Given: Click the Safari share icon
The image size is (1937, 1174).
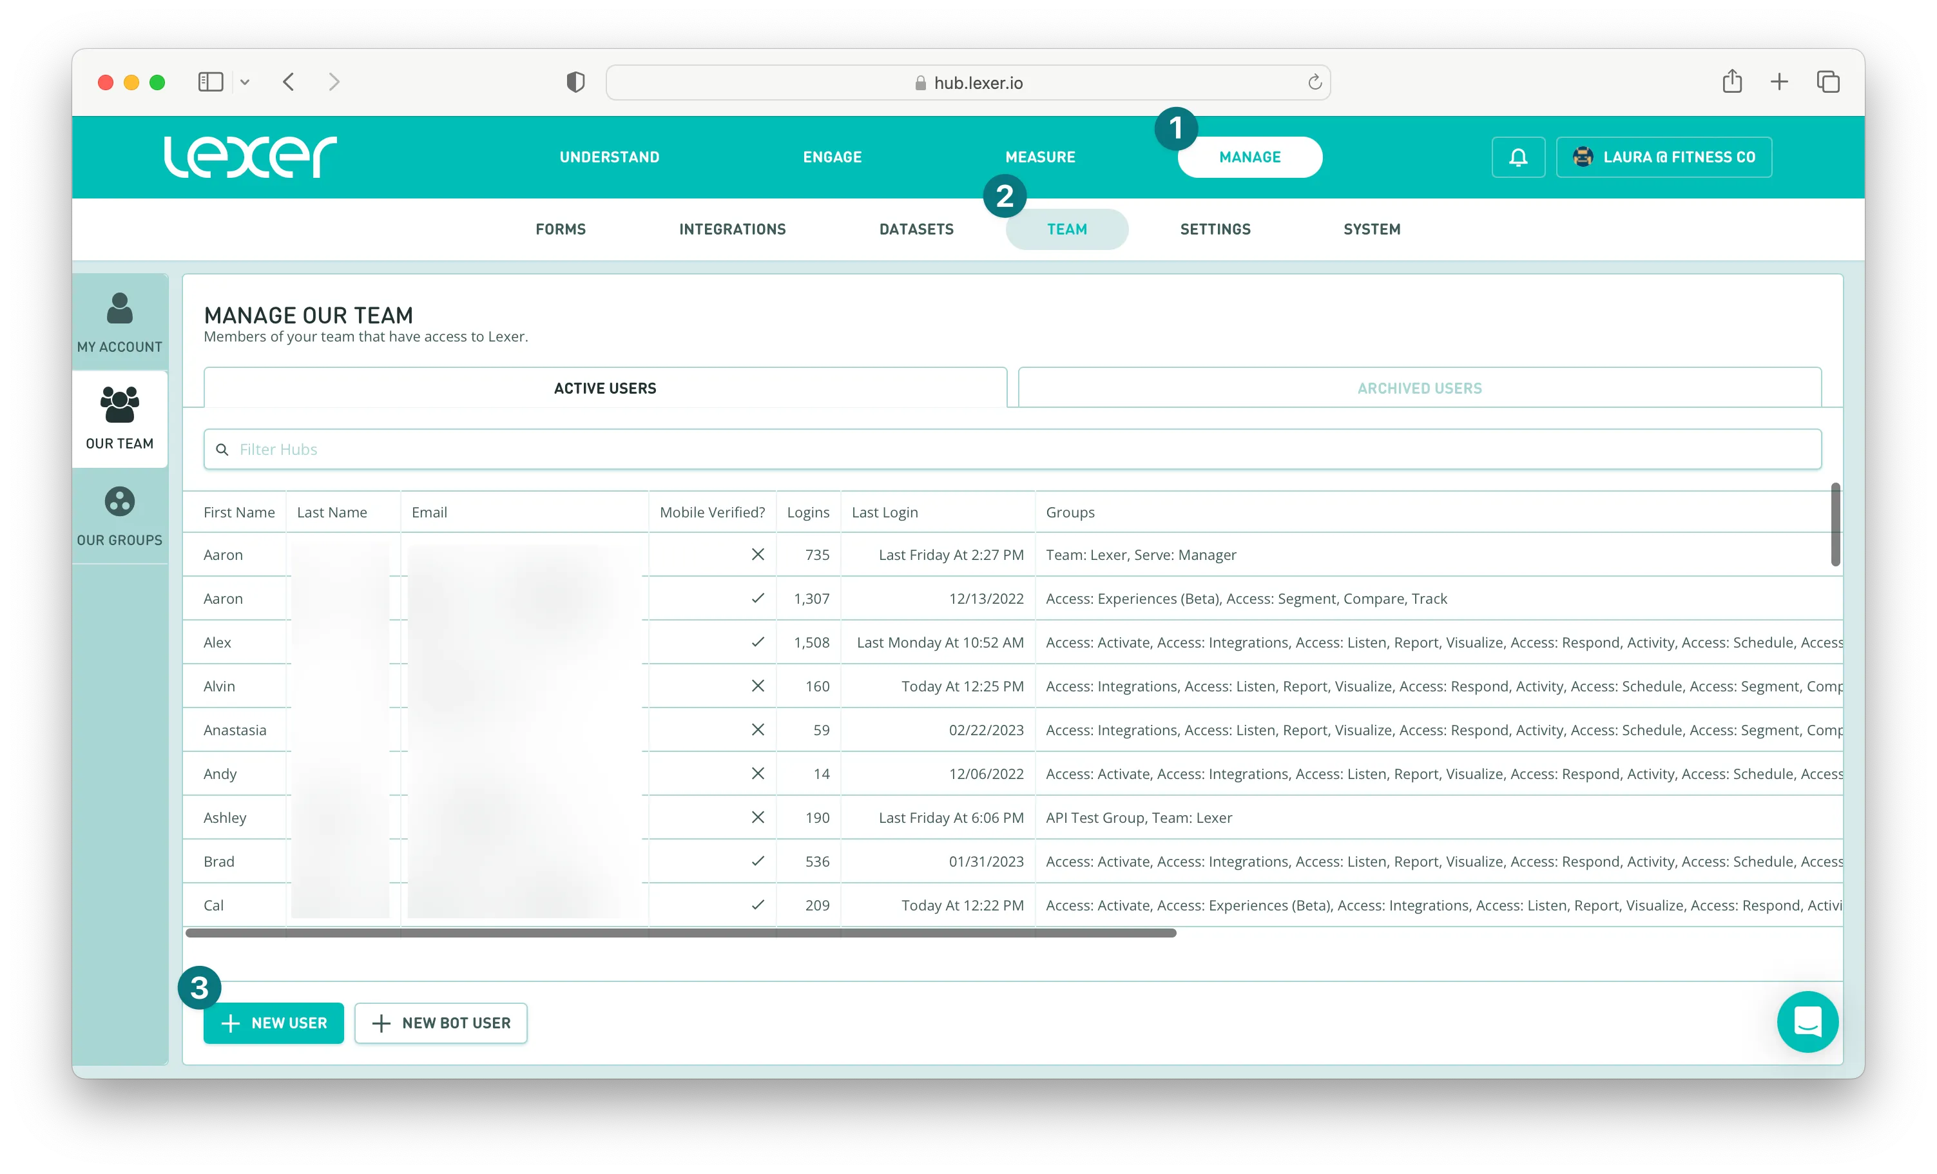Looking at the screenshot, I should pyautogui.click(x=1732, y=82).
